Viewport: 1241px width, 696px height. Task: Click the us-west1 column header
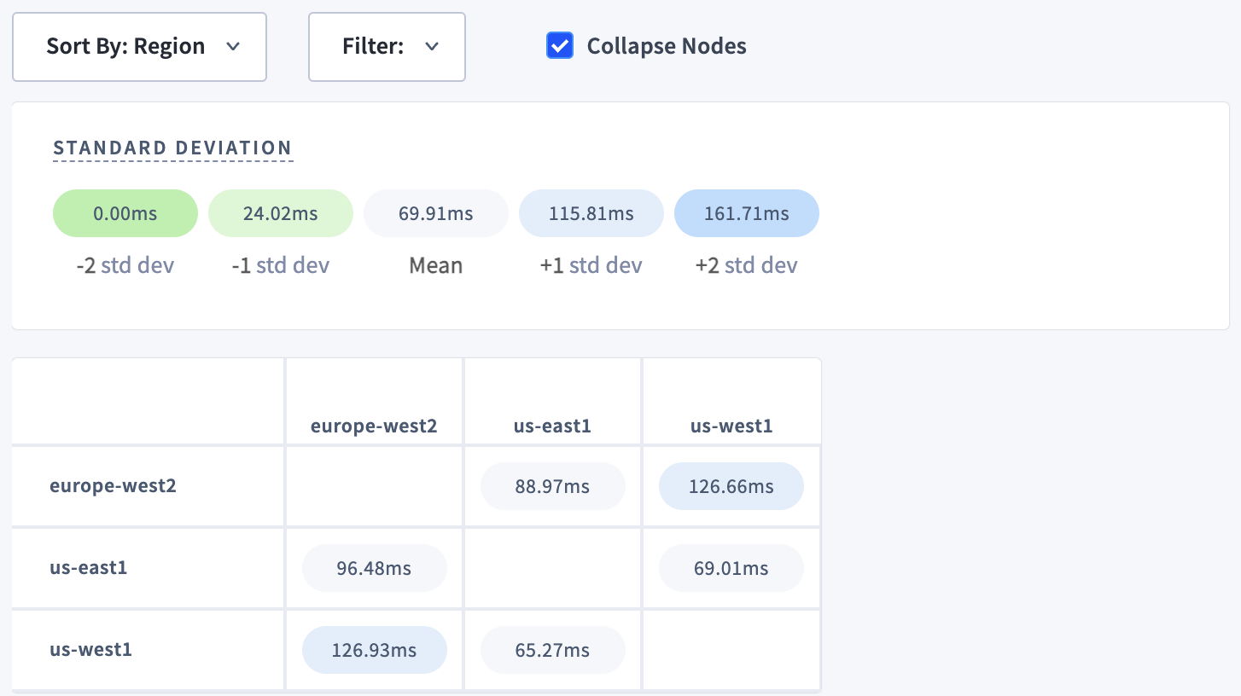731,426
